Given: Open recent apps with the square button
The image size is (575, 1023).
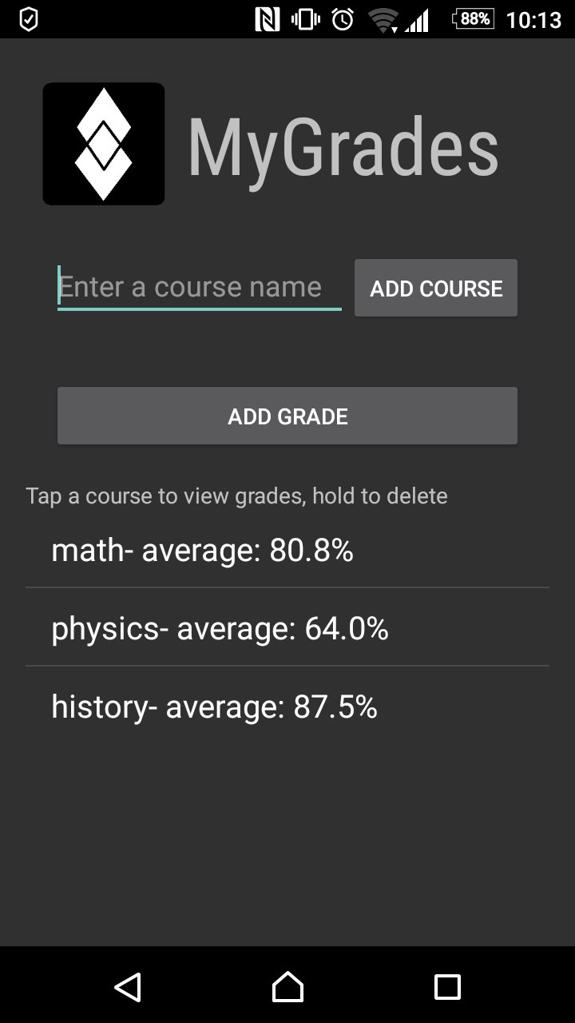Looking at the screenshot, I should click(449, 989).
